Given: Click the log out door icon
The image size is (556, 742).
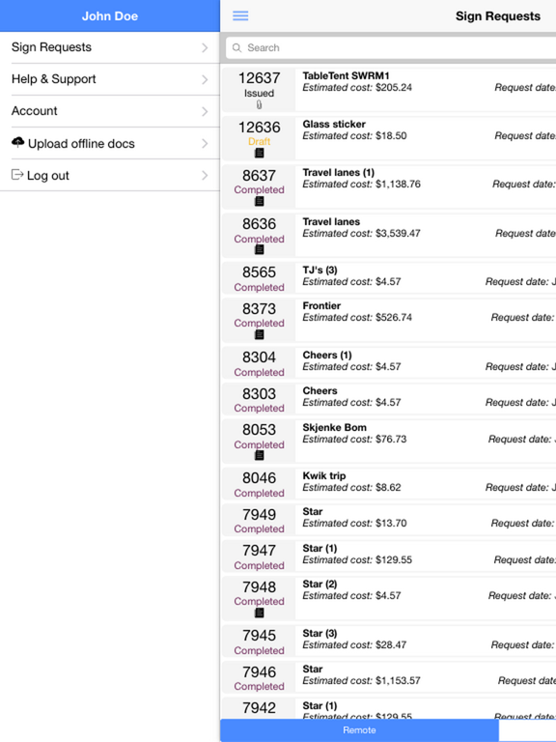Looking at the screenshot, I should coord(17,175).
